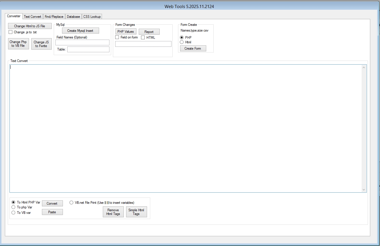Click Change Php to VB File button
This screenshot has height=246, width=380.
[18, 44]
